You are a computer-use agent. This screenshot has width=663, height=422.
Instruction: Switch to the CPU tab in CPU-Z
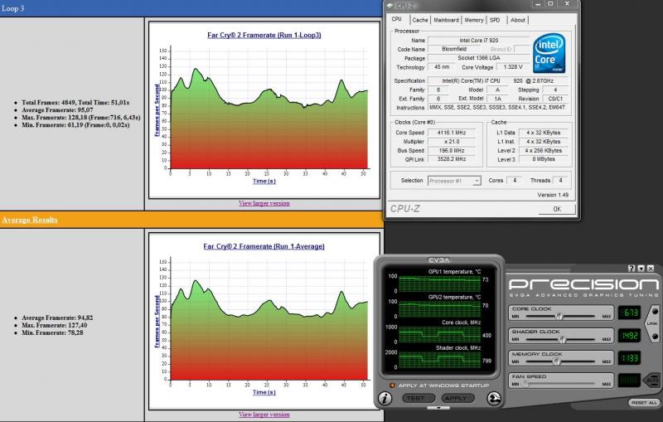(397, 19)
